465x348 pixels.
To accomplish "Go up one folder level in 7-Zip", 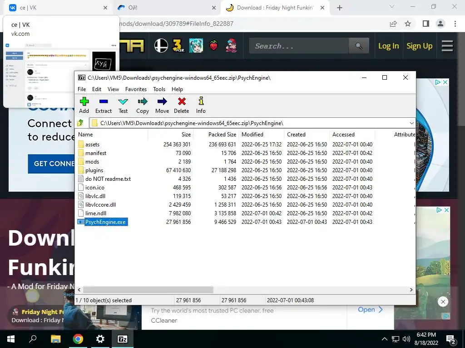I will tap(80, 123).
